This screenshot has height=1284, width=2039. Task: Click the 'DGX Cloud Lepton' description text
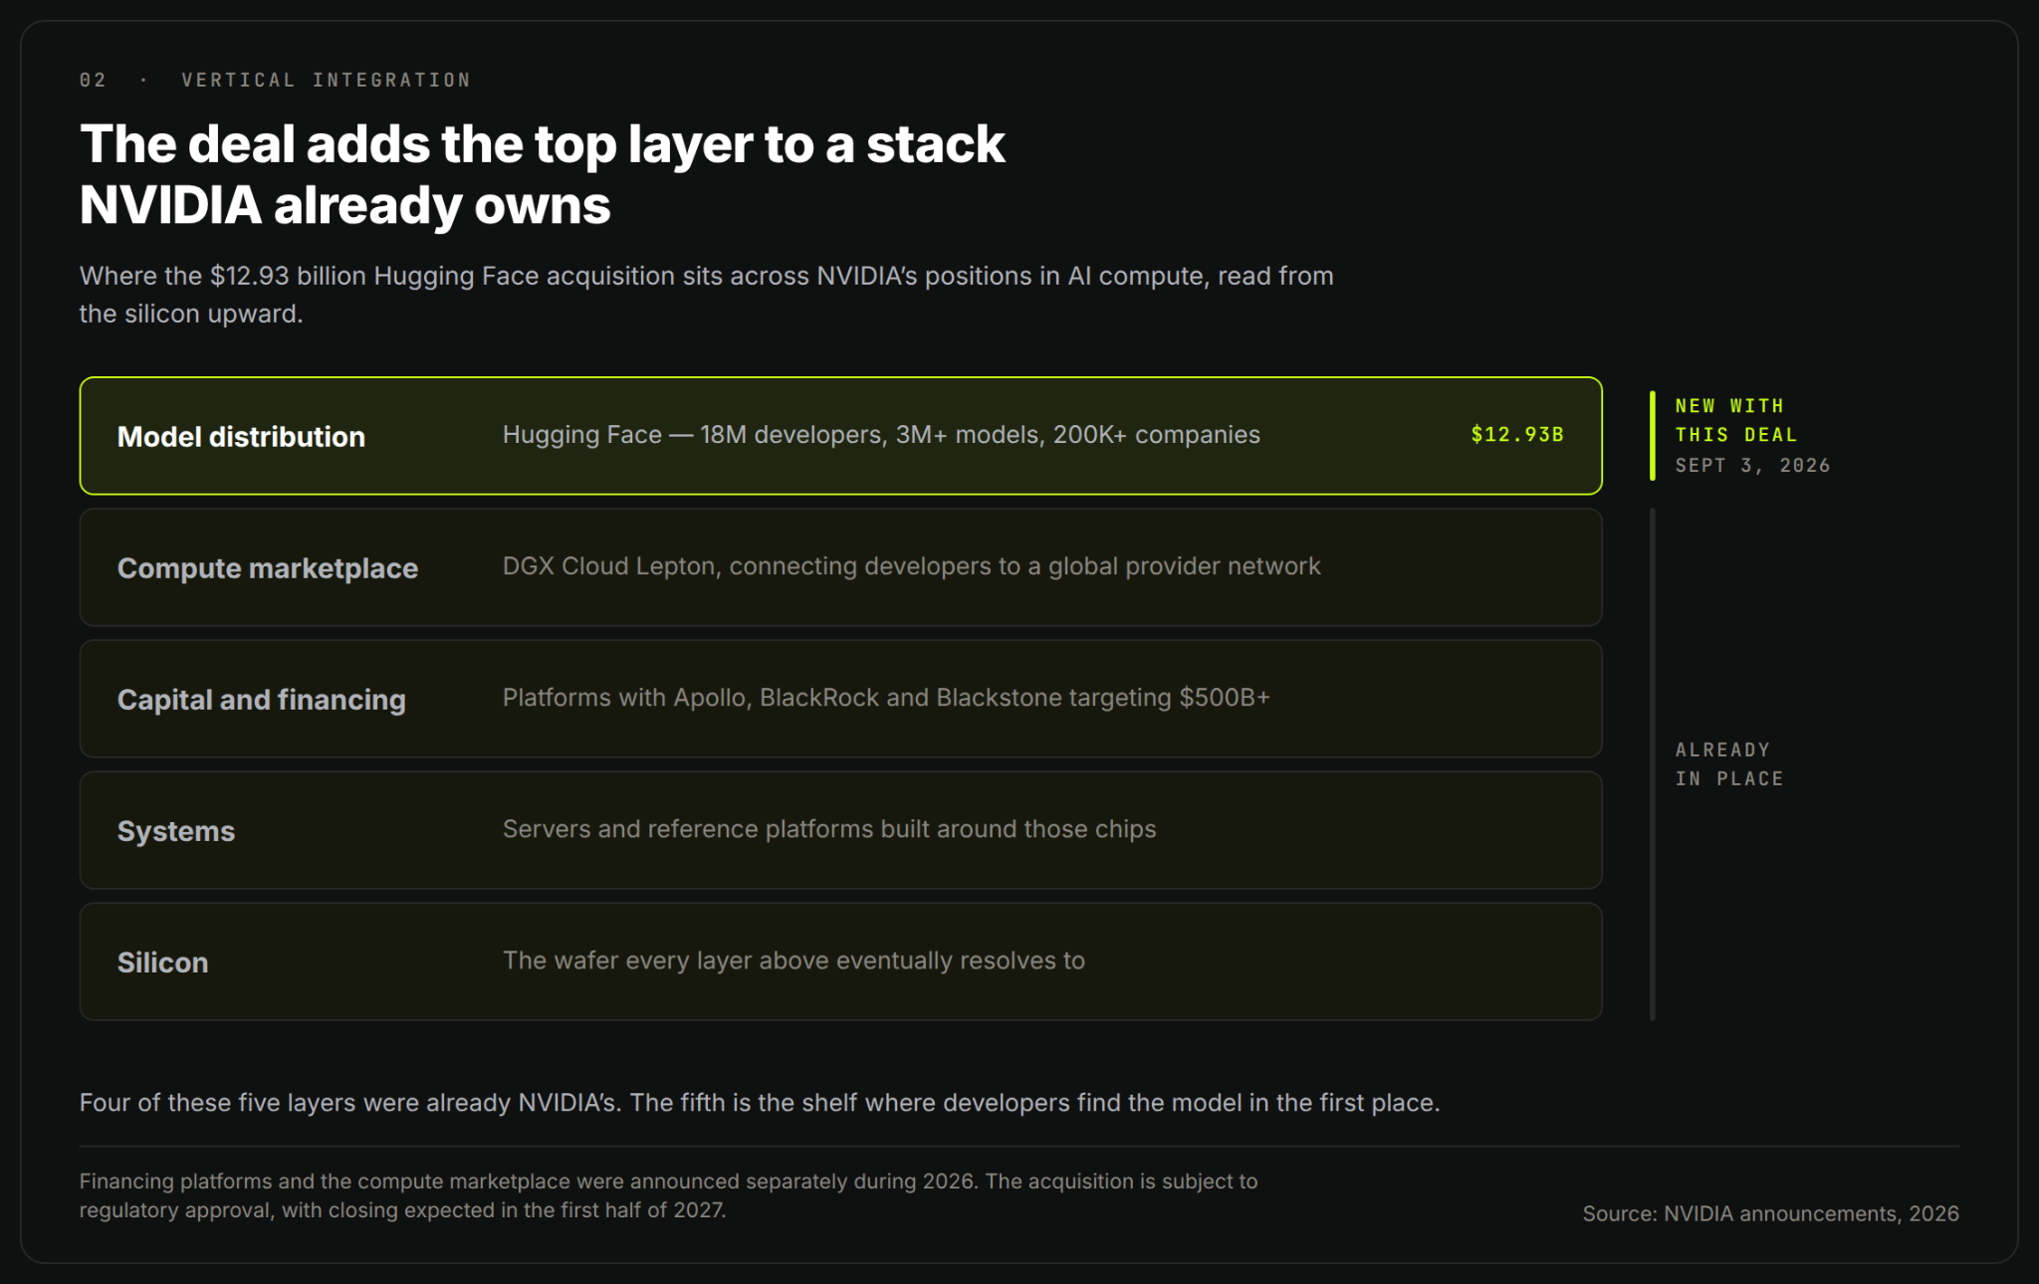click(x=911, y=566)
